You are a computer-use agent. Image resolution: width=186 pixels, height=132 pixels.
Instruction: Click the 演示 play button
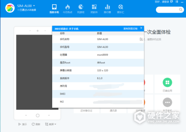tap(23, 124)
